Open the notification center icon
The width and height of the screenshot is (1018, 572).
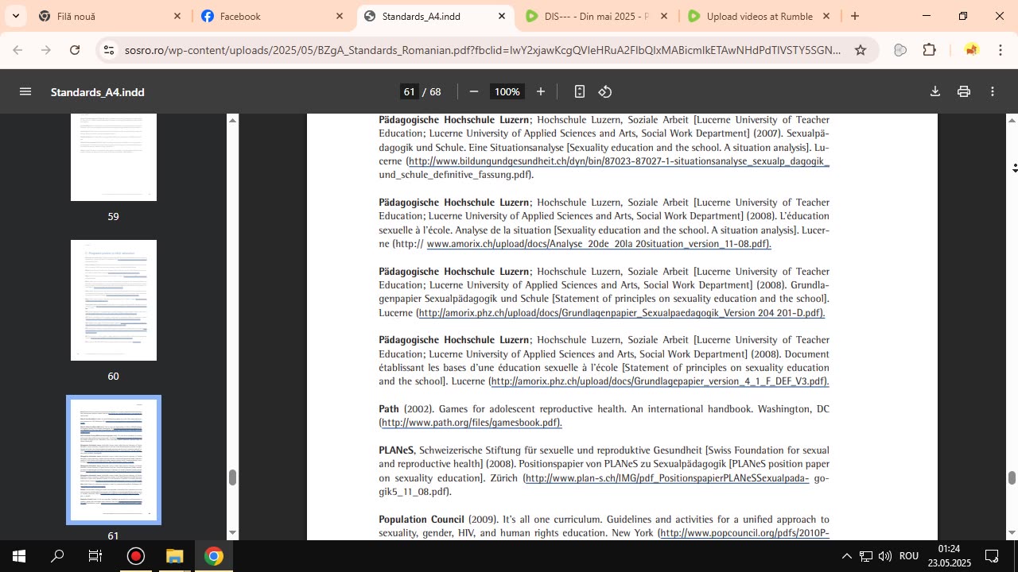click(x=992, y=556)
